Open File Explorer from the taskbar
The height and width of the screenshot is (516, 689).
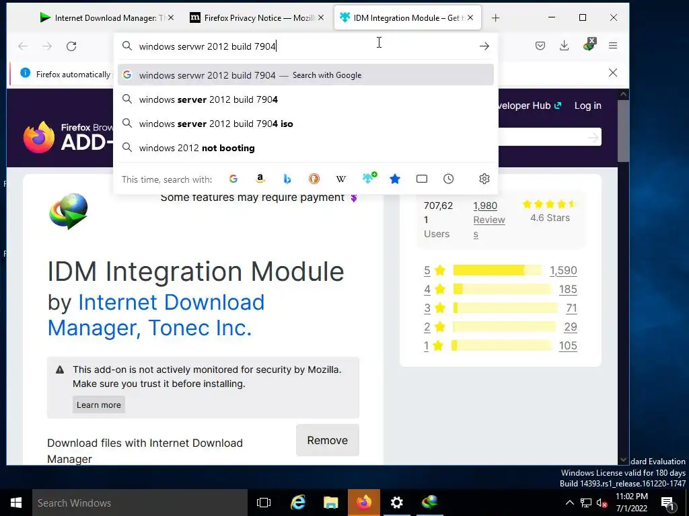pyautogui.click(x=330, y=503)
